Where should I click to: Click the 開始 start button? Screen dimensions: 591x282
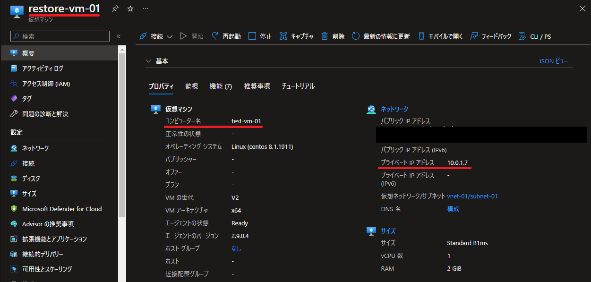pos(192,36)
